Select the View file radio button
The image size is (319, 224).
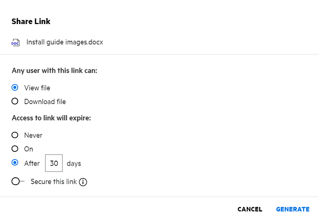(15, 87)
